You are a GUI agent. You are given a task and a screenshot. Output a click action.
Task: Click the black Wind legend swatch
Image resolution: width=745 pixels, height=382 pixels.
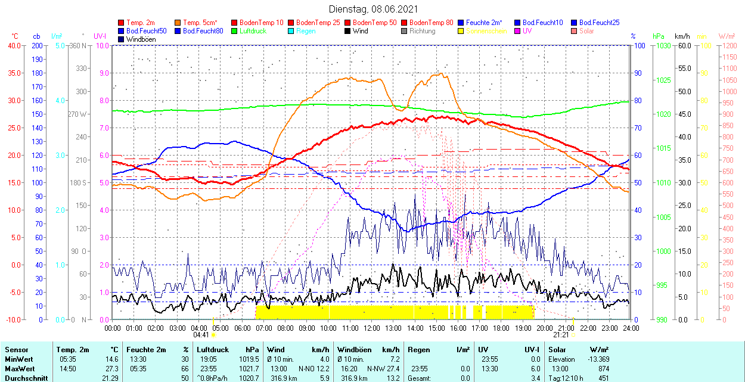[x=348, y=31]
